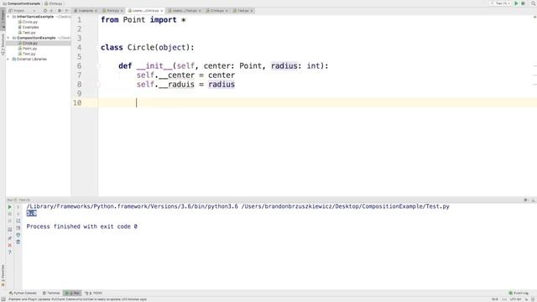This screenshot has height=302, width=537.
Task: Click CompositionExample breadcrumb in navigation bar
Action: point(21,3)
